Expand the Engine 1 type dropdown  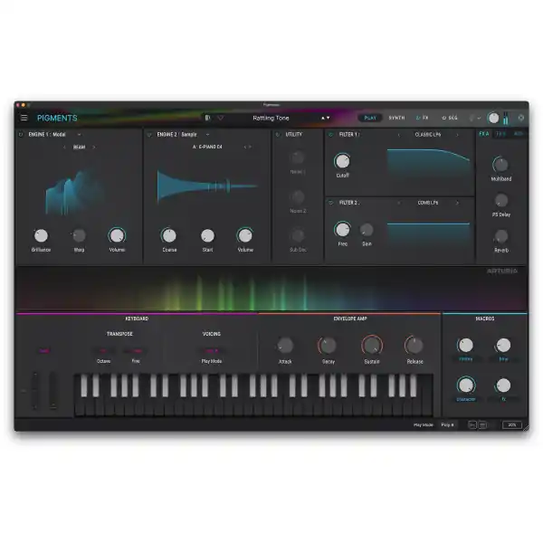pyautogui.click(x=80, y=134)
